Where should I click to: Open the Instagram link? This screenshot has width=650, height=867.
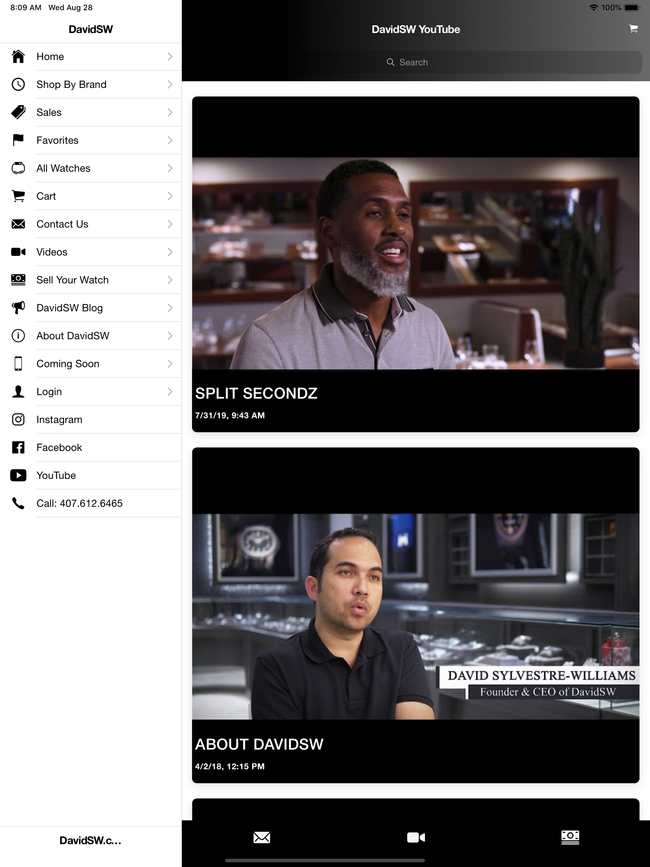[x=90, y=420]
